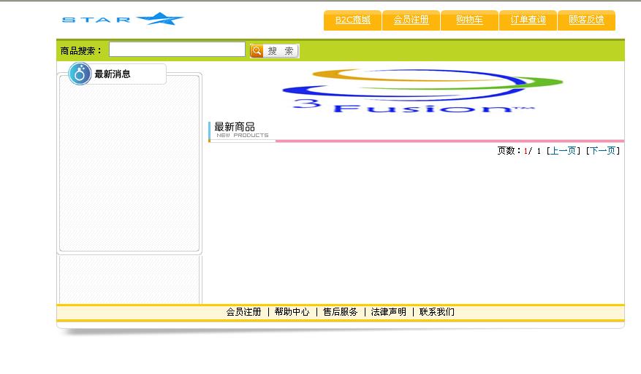641x374 pixels.
Task: Go to 会员注册 in top navigation
Action: pyautogui.click(x=411, y=20)
